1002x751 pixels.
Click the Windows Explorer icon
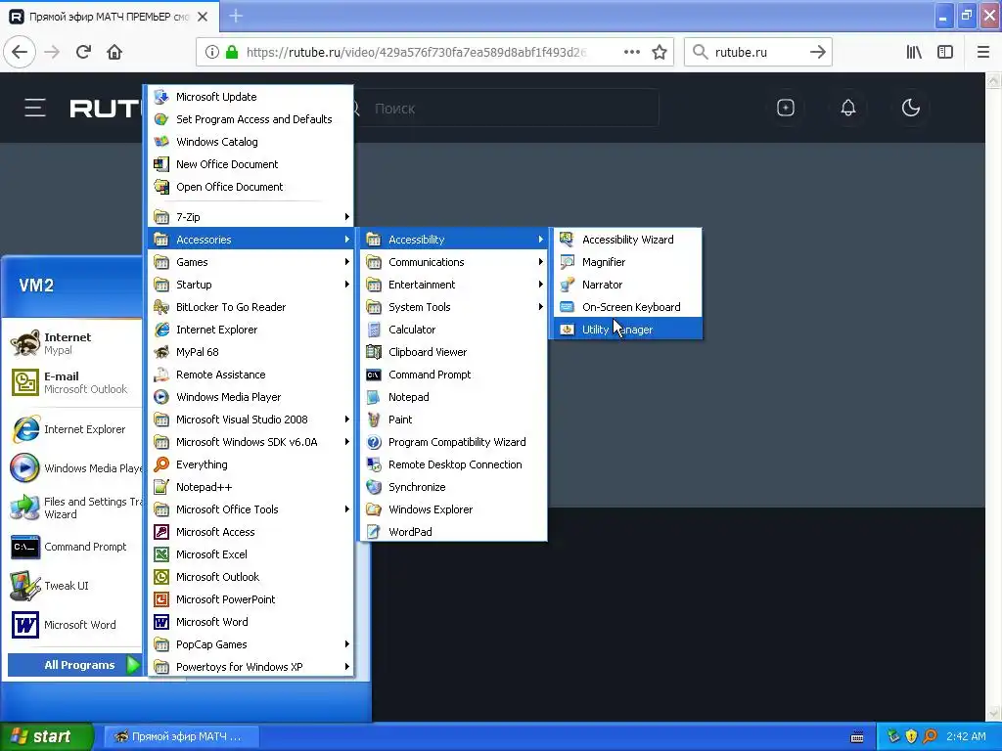click(x=374, y=509)
